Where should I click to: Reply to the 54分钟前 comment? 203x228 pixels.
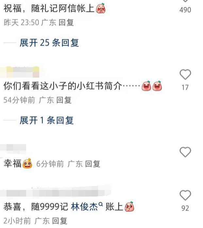tap(64, 100)
